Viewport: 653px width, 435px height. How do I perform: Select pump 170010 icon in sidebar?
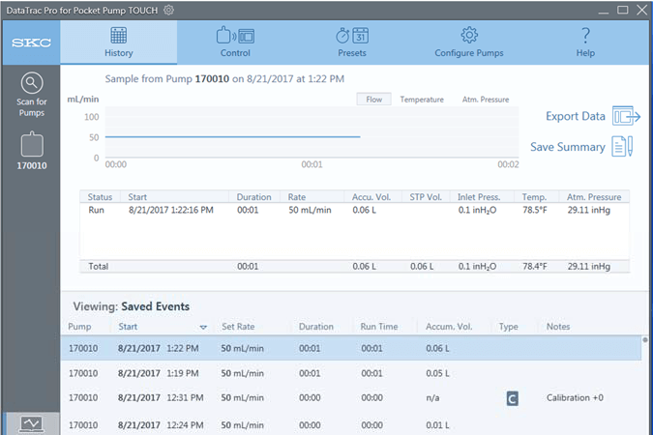(x=32, y=144)
